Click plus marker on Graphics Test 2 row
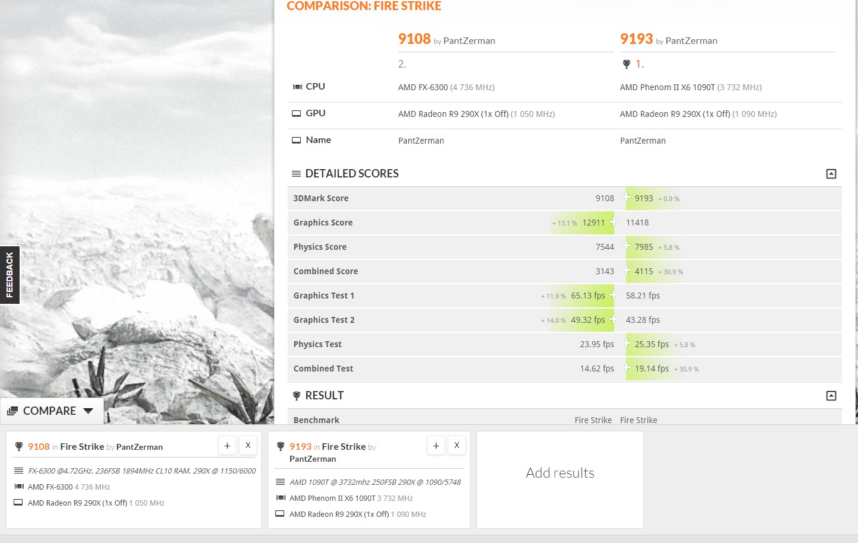This screenshot has width=858, height=543. pyautogui.click(x=614, y=319)
